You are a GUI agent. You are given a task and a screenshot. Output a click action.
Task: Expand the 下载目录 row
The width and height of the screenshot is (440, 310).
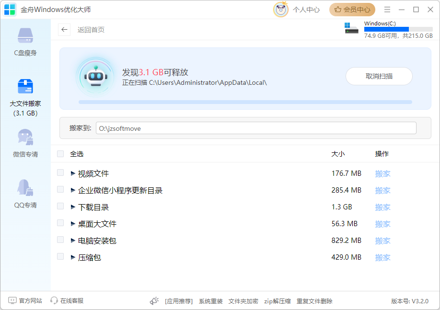click(73, 207)
